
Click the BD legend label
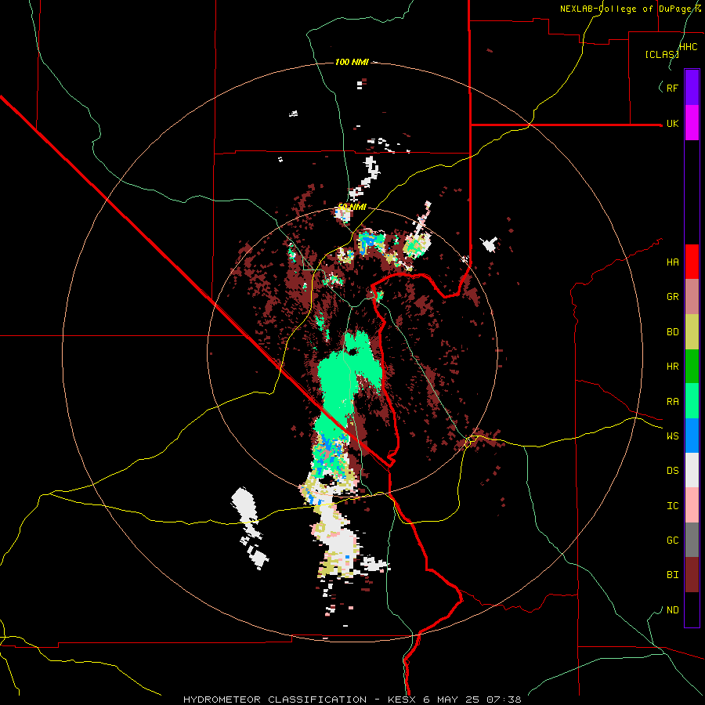point(672,332)
